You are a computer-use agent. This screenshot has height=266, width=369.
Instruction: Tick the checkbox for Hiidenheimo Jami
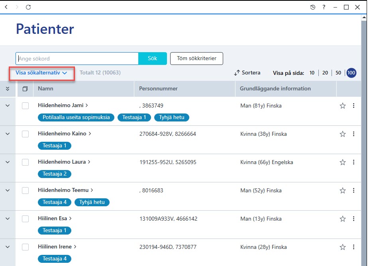[25, 106]
